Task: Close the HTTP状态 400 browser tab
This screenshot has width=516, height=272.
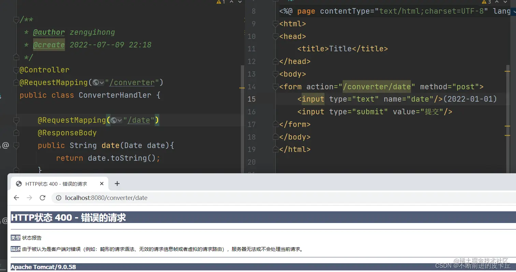Action: pyautogui.click(x=102, y=184)
